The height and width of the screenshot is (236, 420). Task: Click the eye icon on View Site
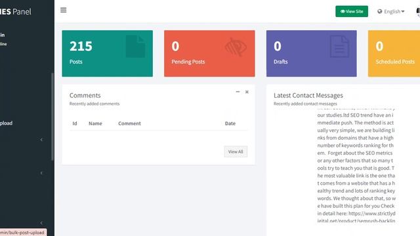(343, 12)
